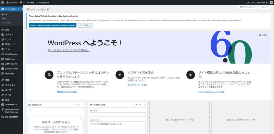Open the Settings icon (設定)
Viewport: 274px width, 134px height.
(2, 100)
